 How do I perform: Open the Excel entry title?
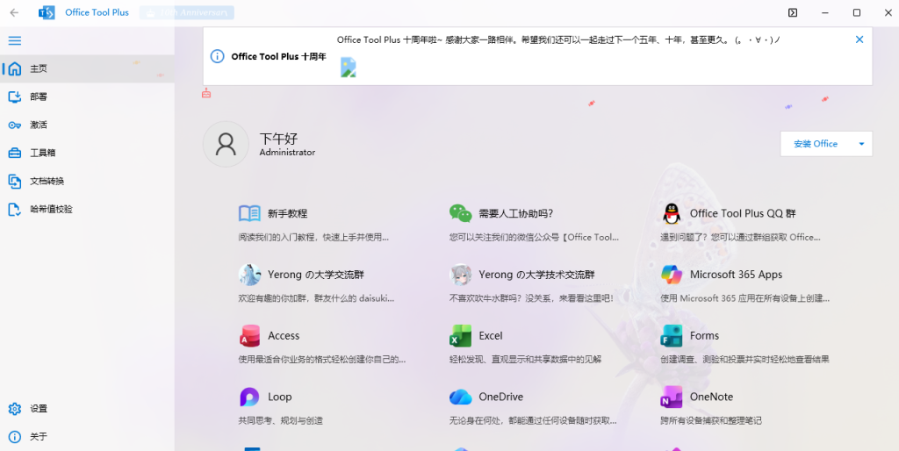(491, 336)
